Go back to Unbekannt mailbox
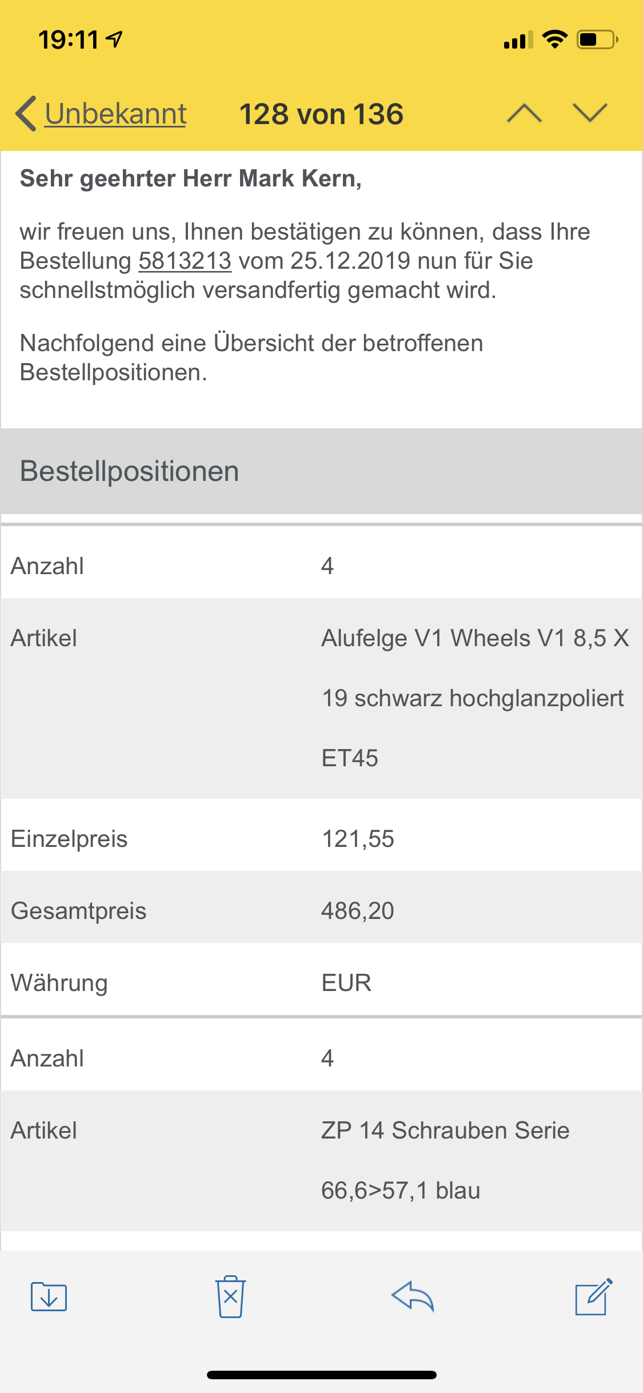 point(115,114)
